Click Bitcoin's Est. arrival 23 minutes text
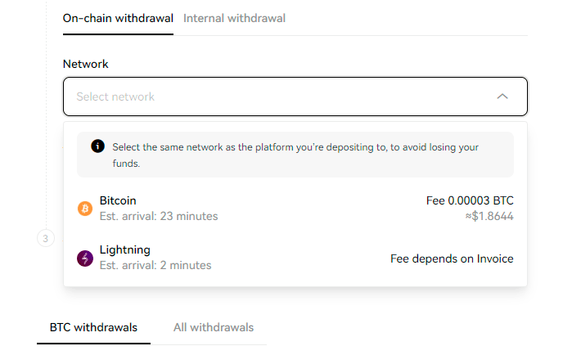 pos(159,217)
